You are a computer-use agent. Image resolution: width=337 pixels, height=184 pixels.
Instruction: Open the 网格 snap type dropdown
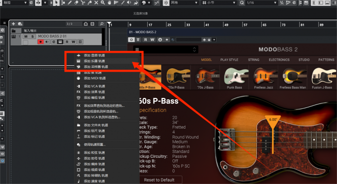click(184, 2)
